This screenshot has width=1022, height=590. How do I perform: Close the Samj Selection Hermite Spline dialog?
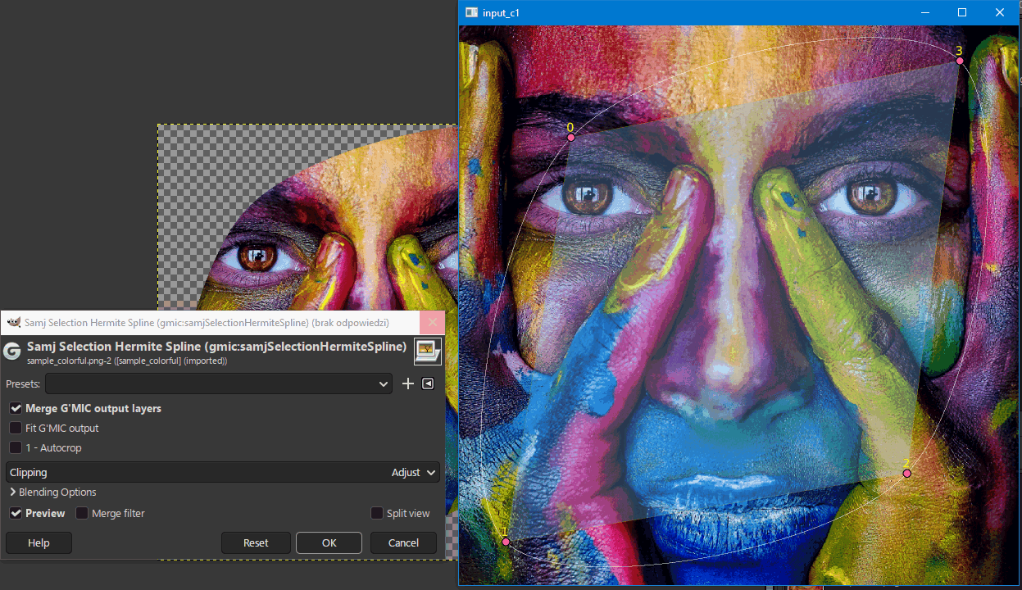coord(432,323)
